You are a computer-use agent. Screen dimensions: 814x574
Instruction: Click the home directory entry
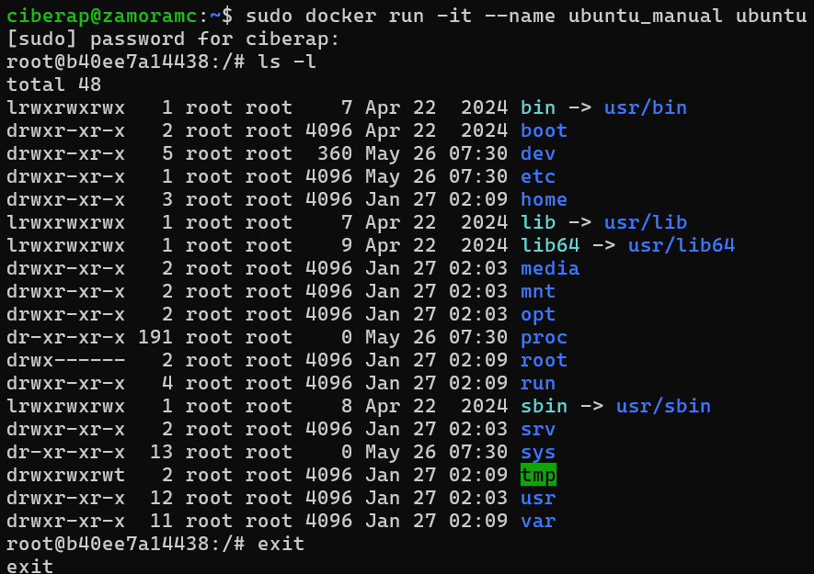tap(544, 199)
